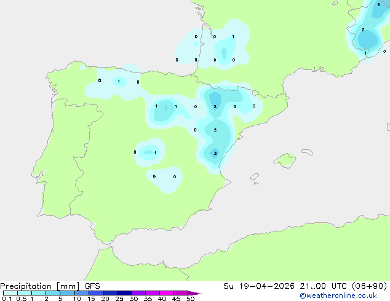Pick the 15–20 mm blue legend swatch
Image resolution: width=390 pixels, height=301 pixels.
click(x=96, y=293)
